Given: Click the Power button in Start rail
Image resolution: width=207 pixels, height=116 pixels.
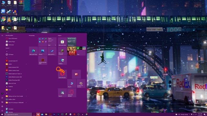Looking at the screenshot, I should (2, 111).
